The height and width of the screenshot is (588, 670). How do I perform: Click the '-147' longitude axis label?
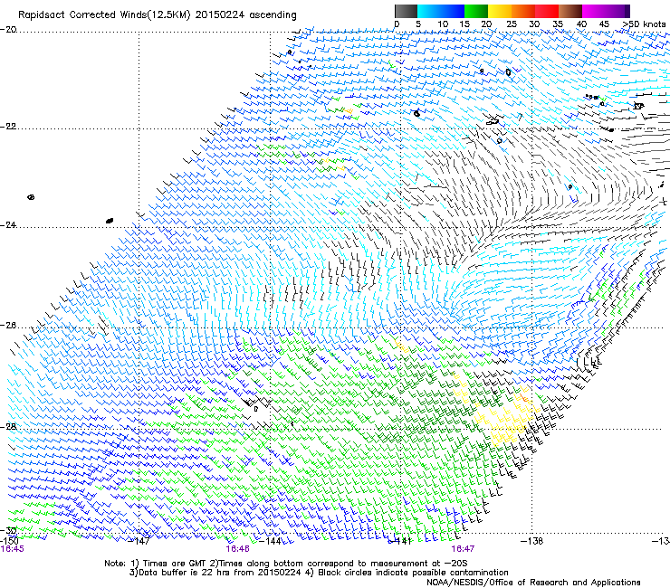[x=139, y=541]
